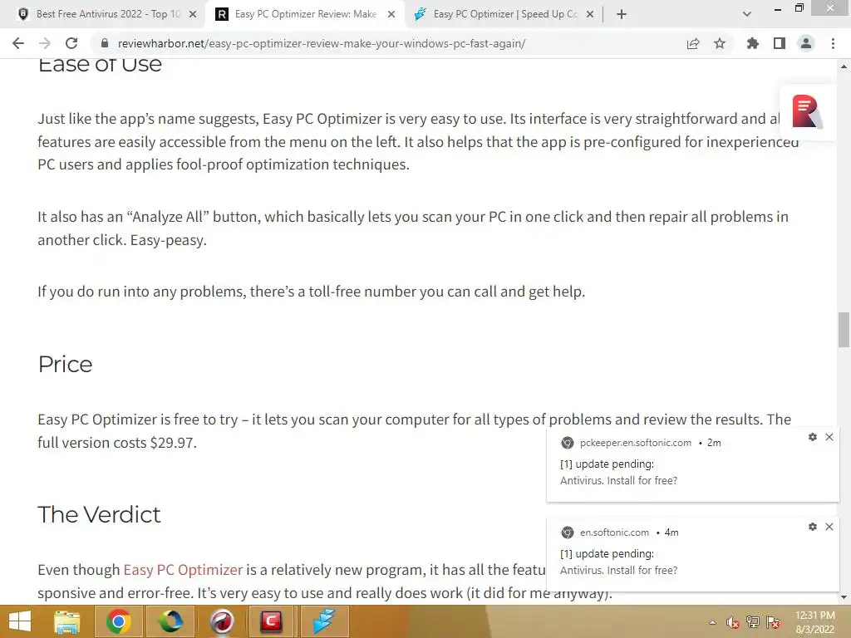Click The Verdict heading
The width and height of the screenshot is (851, 638).
[x=100, y=514]
